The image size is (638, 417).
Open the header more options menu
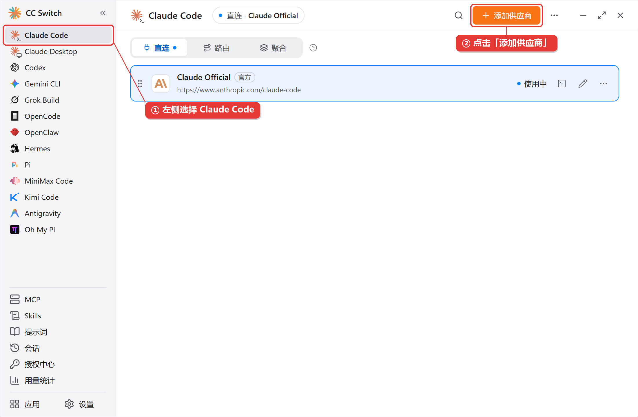click(554, 15)
